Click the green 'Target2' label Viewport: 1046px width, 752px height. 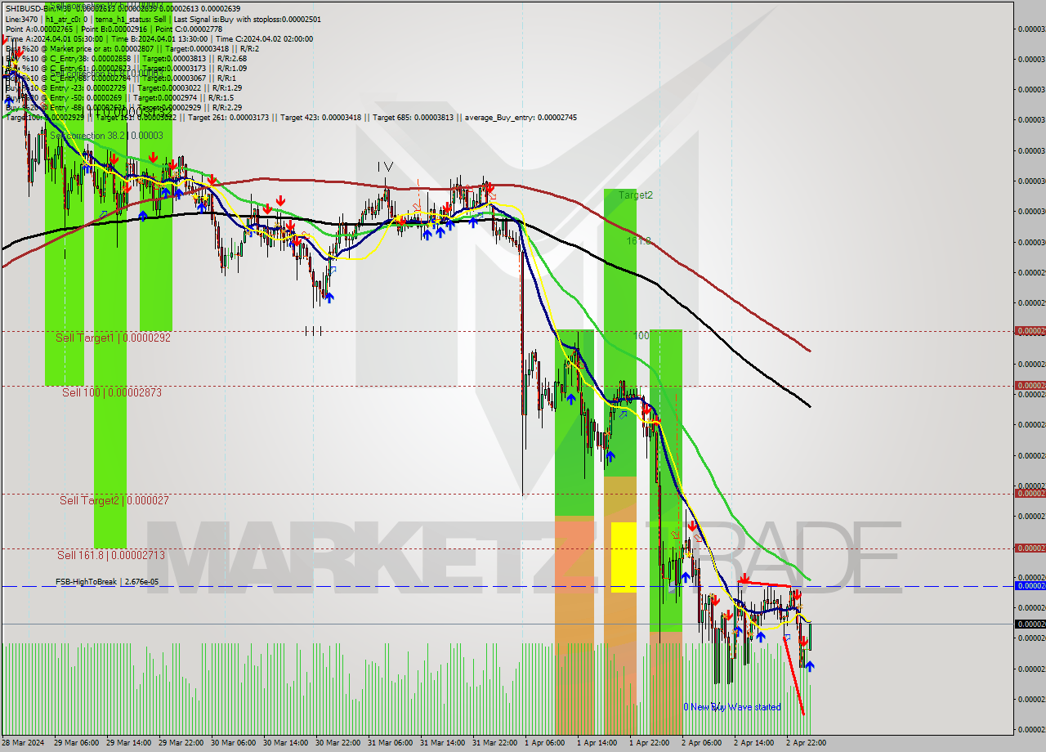(x=635, y=195)
